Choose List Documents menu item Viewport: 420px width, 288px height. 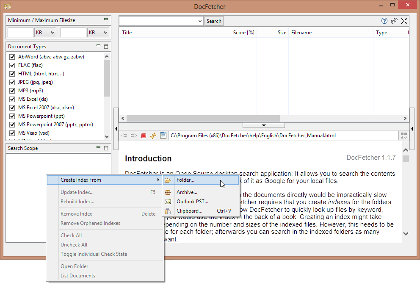click(x=105, y=276)
